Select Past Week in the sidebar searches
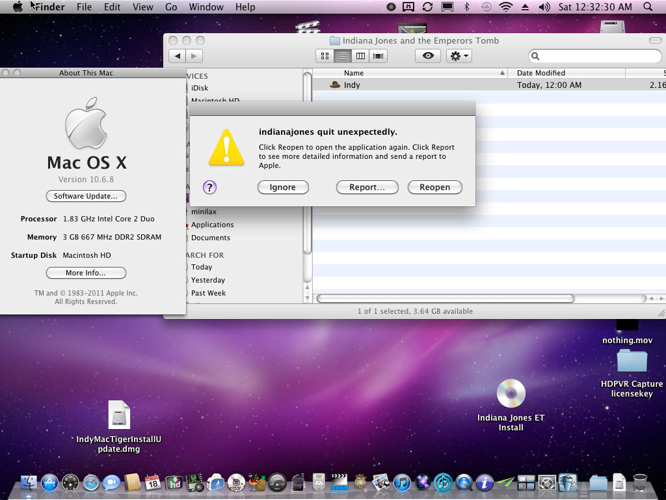Screen dimensions: 666x500 pos(209,294)
